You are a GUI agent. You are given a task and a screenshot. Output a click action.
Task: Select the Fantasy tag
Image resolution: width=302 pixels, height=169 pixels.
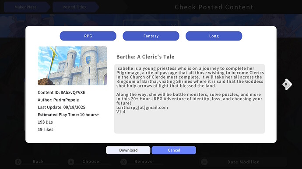151,36
